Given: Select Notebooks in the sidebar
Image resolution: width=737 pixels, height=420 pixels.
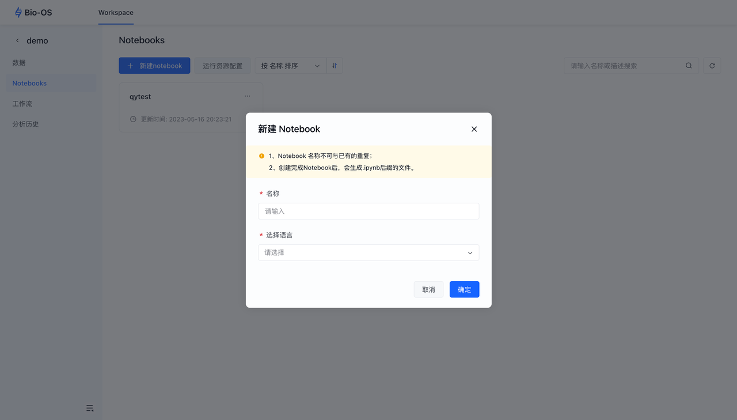Looking at the screenshot, I should tap(29, 83).
